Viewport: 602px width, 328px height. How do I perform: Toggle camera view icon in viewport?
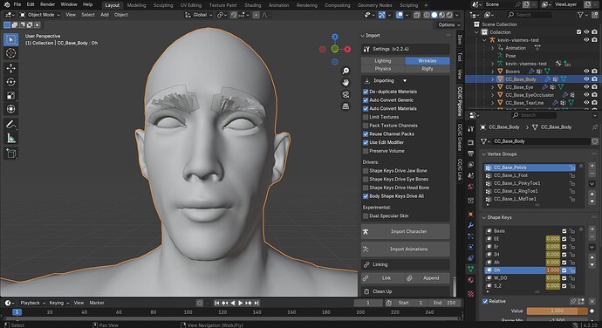345,94
